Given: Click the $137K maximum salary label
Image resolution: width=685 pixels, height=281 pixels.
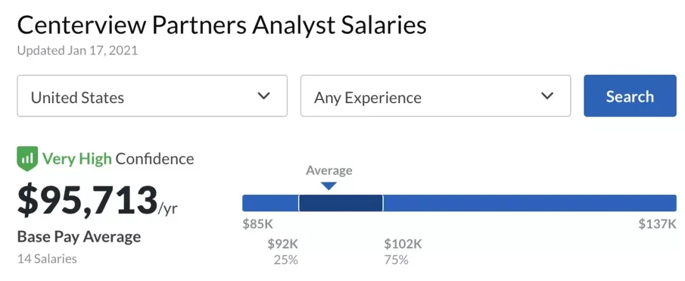Looking at the screenshot, I should tap(657, 223).
